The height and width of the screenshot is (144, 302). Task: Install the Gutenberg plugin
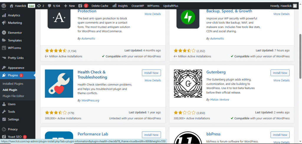(x=280, y=73)
